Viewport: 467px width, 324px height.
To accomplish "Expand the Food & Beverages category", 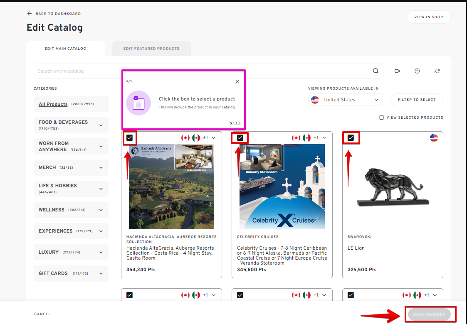I will coord(101,125).
